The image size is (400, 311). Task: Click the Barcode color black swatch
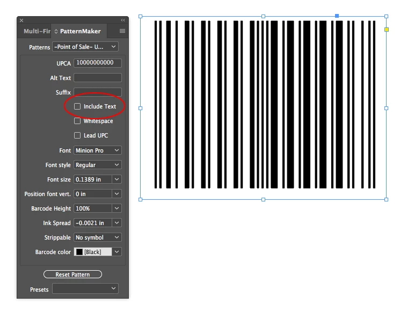tap(79, 252)
